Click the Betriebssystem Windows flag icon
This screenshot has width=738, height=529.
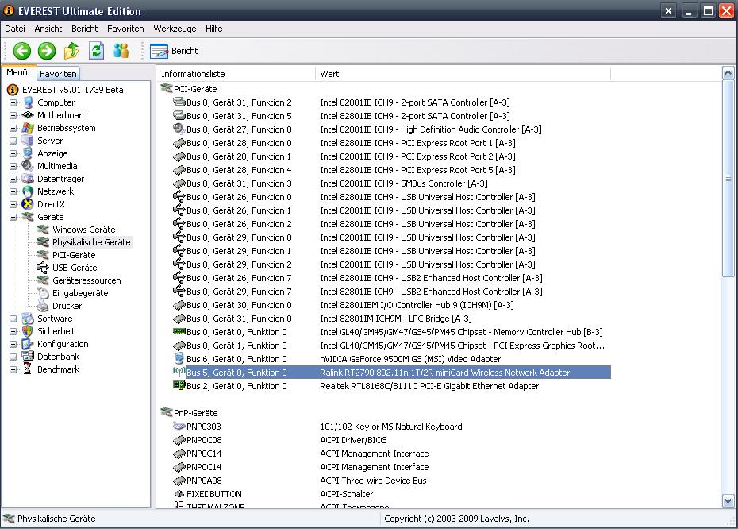pos(29,128)
